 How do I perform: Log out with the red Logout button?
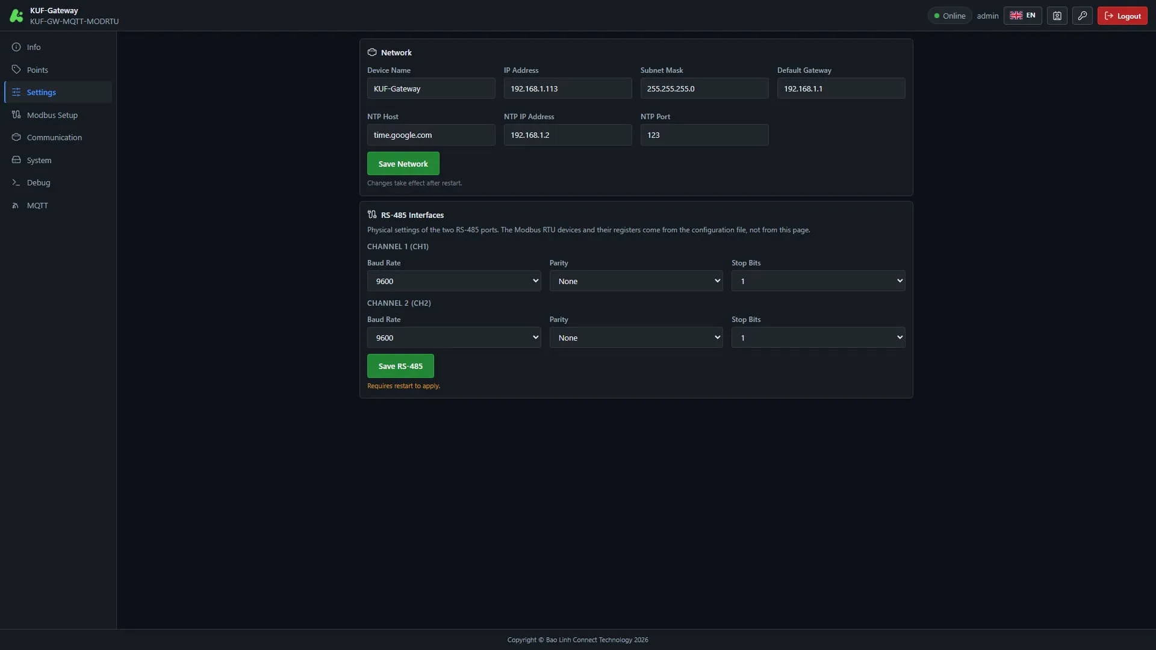(x=1122, y=16)
